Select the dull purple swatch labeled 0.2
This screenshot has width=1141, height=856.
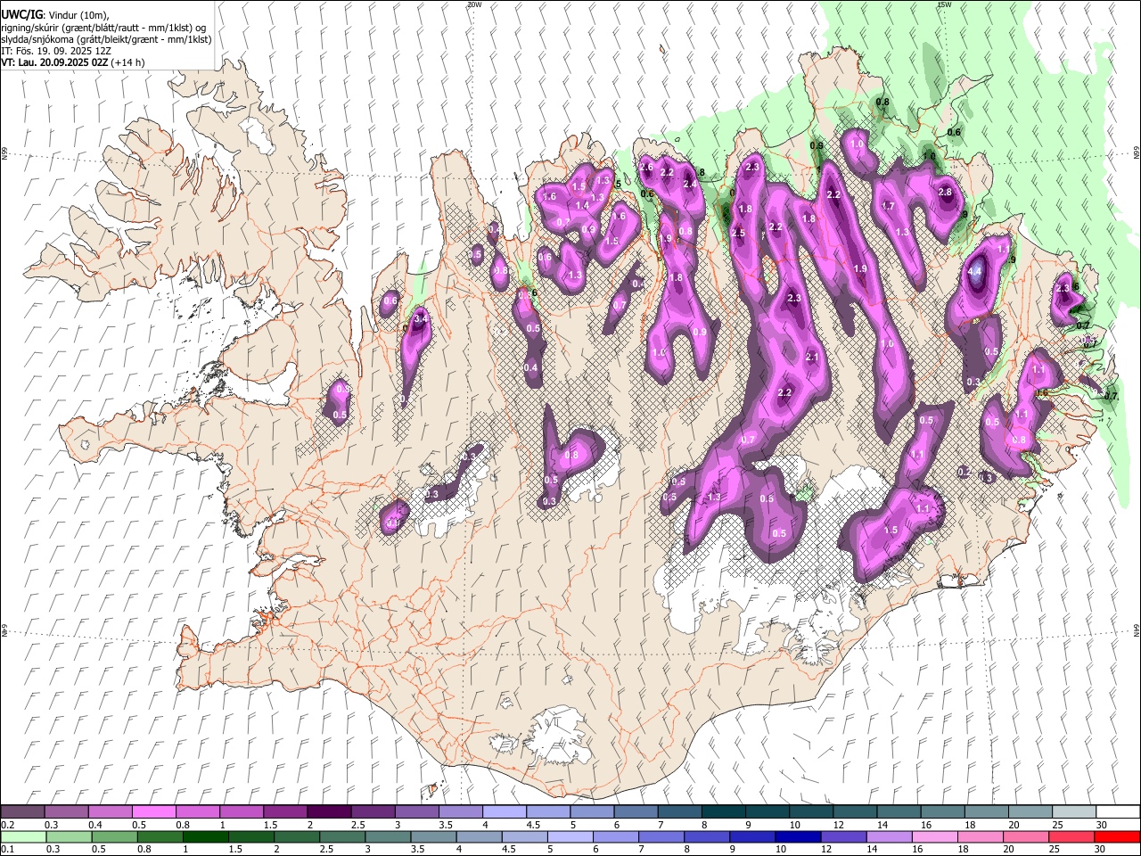coord(22,811)
